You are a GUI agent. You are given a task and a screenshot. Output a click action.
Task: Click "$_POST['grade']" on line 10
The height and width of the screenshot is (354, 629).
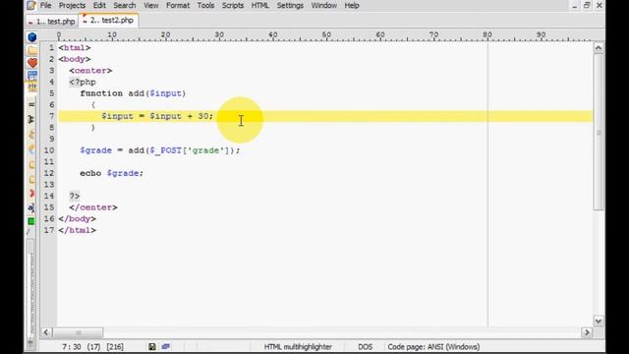click(x=191, y=150)
